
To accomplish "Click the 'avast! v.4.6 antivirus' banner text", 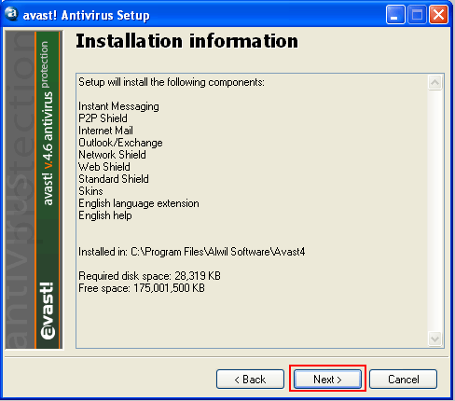I will tap(48, 148).
